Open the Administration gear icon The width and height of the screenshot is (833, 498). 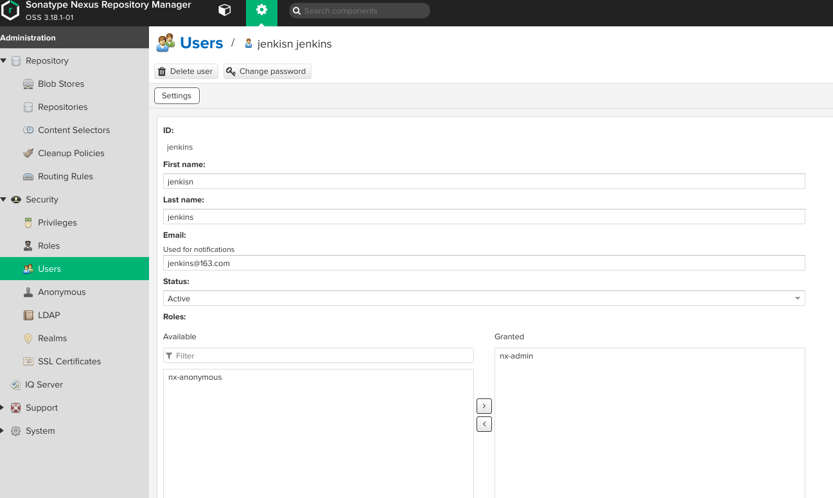tap(261, 10)
